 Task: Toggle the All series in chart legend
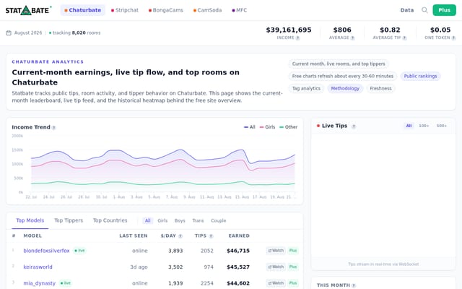[250, 127]
